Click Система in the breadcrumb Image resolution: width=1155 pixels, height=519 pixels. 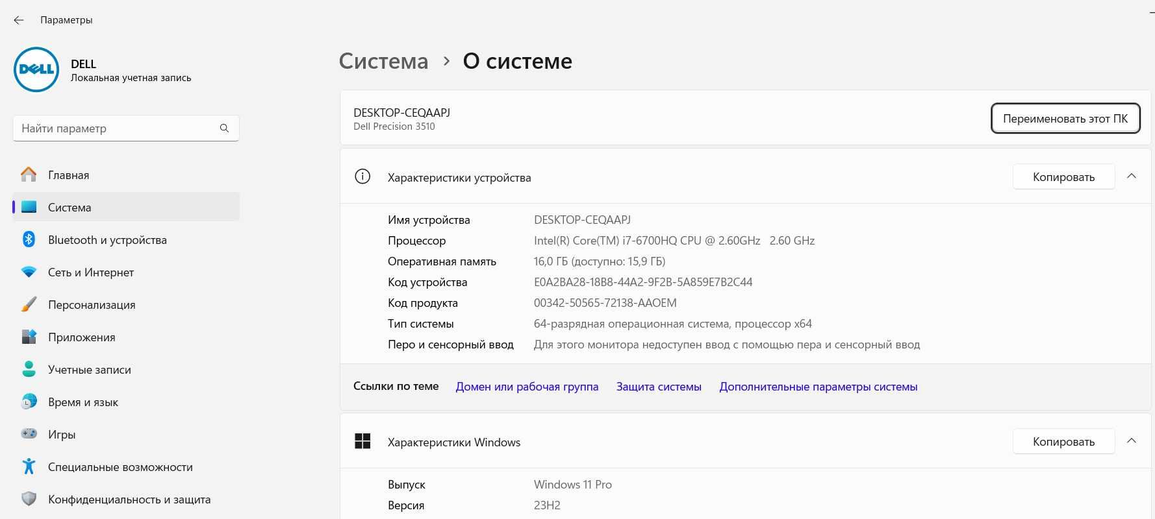pyautogui.click(x=384, y=61)
